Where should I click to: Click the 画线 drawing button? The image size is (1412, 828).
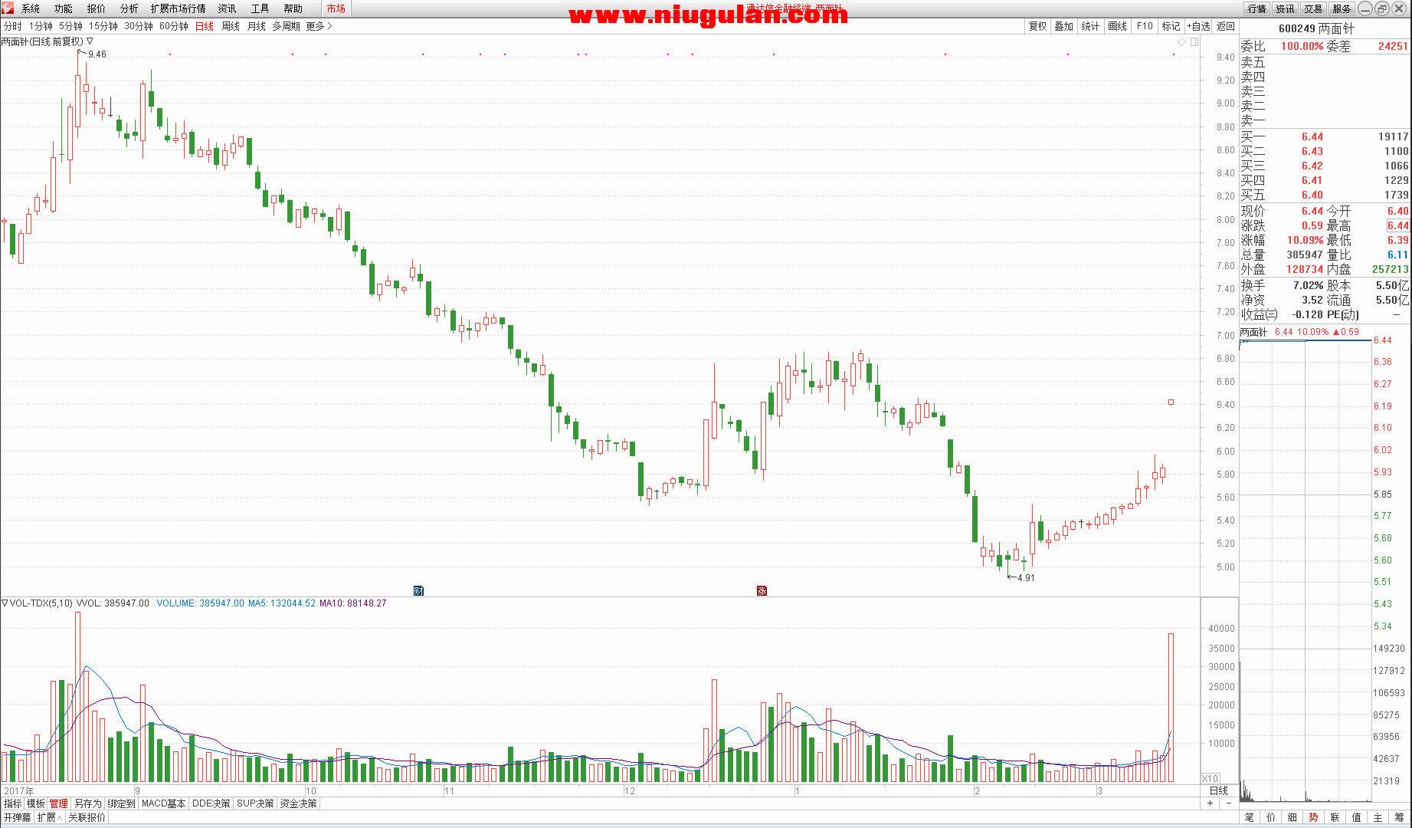coord(1118,26)
